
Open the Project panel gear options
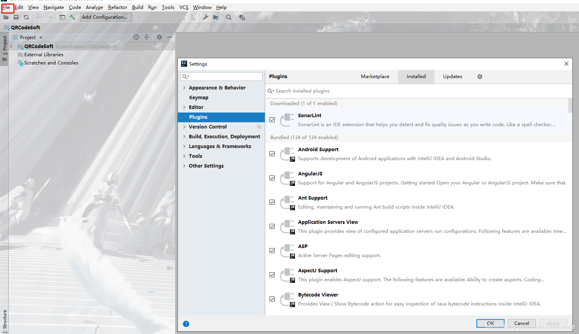159,37
